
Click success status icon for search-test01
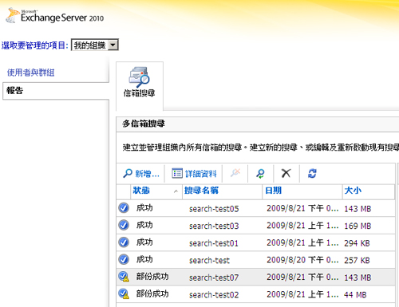click(x=124, y=242)
